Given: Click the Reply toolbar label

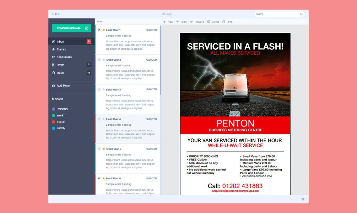Looking at the screenshot, I should pyautogui.click(x=184, y=22).
